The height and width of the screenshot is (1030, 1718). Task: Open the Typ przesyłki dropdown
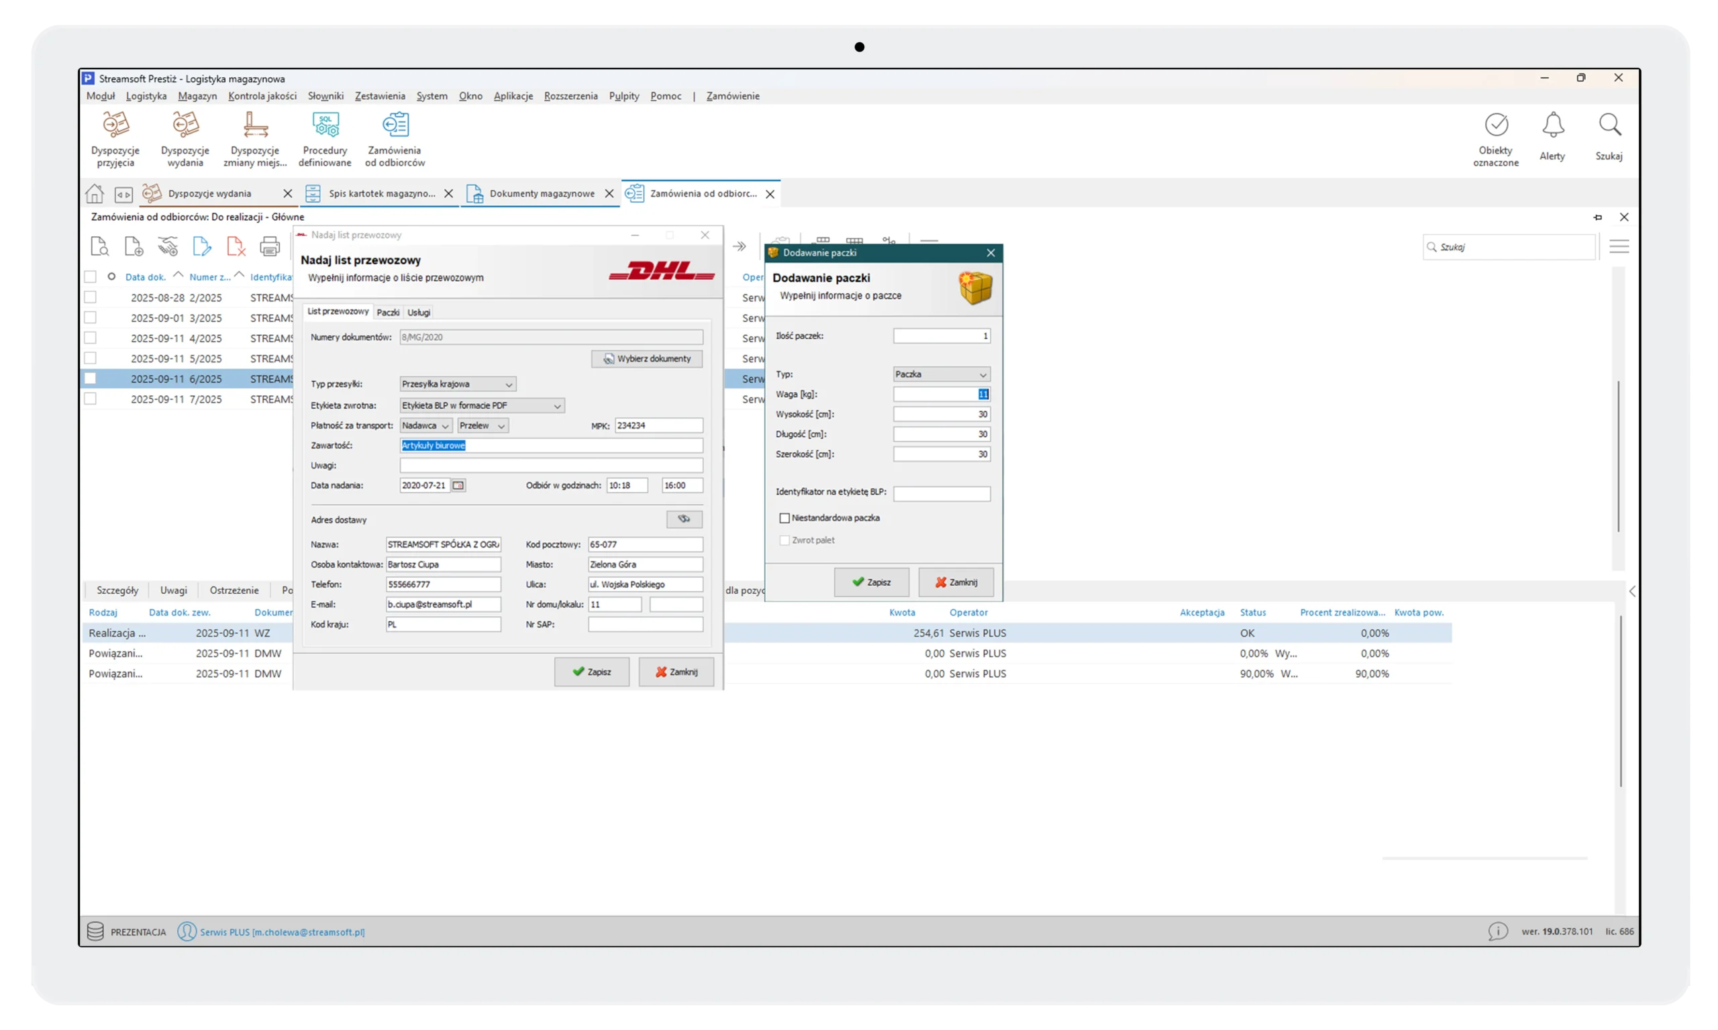pyautogui.click(x=509, y=384)
